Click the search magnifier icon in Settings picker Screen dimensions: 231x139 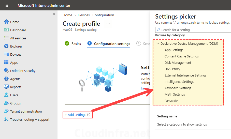[x=158, y=30]
